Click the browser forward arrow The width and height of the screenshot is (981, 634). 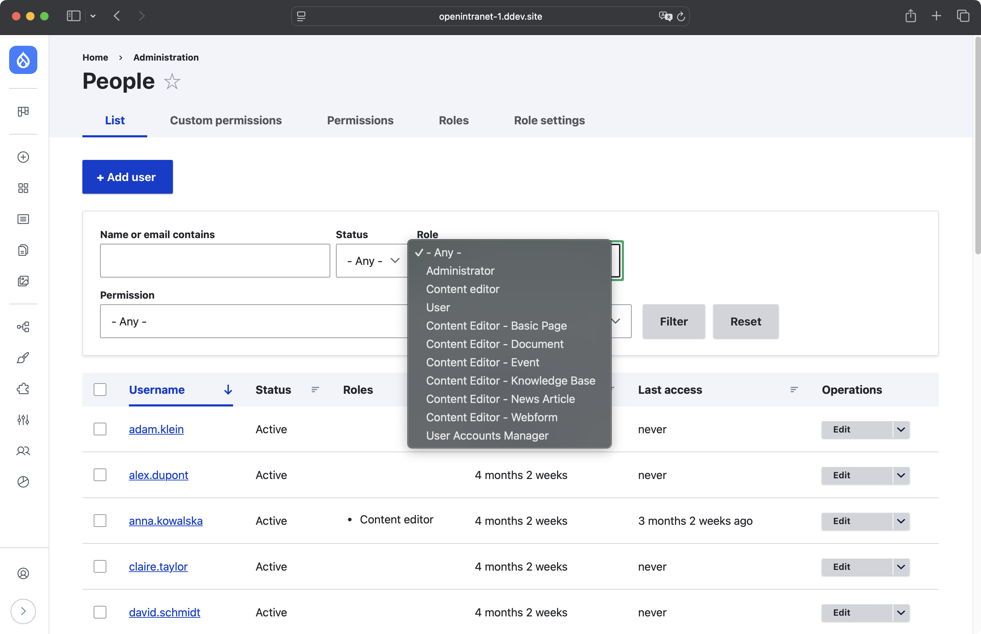tap(142, 16)
